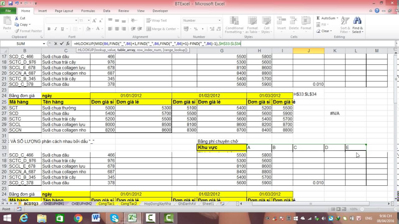Open the Number format dropdown

219,21
